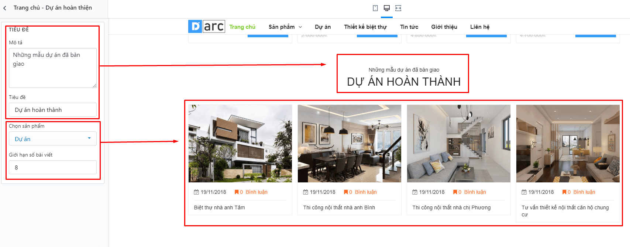Click calendar icon on Biệt thự nhà anh Tâm card
The image size is (630, 247).
point(196,192)
